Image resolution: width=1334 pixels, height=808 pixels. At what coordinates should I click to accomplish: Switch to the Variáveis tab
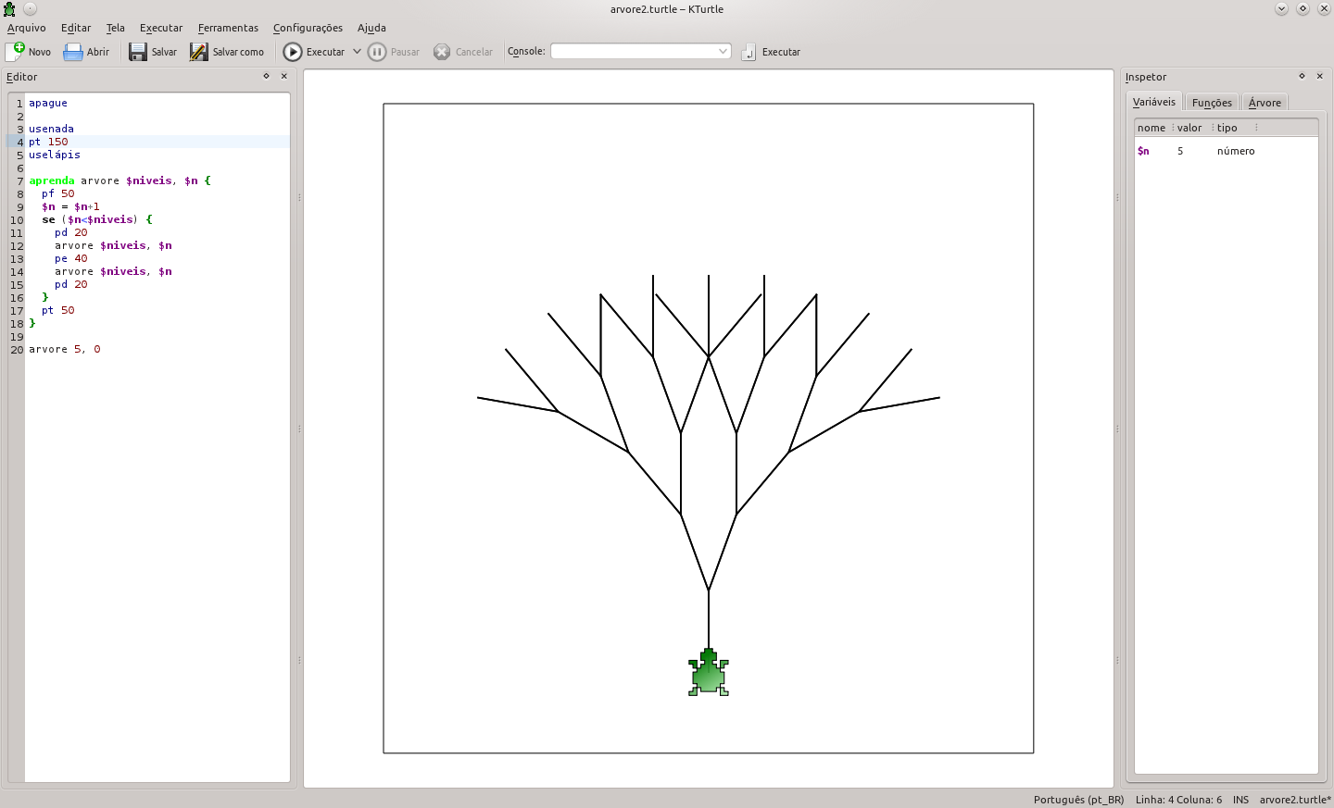tap(1154, 102)
